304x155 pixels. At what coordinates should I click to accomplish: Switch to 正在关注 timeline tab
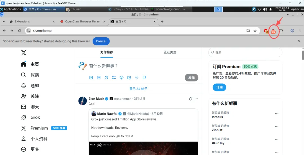170,52
